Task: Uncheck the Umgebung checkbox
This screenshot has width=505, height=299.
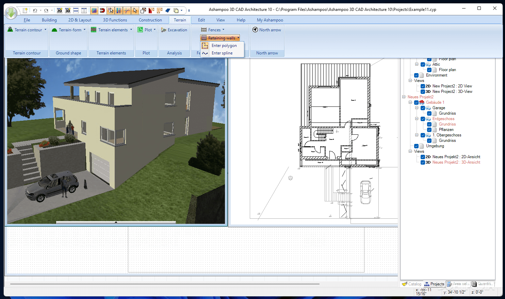Action: [x=416, y=146]
